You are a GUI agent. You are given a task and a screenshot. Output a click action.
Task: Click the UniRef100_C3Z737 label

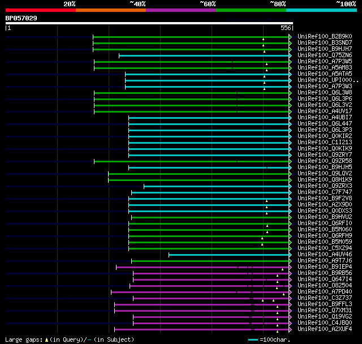point(325,298)
